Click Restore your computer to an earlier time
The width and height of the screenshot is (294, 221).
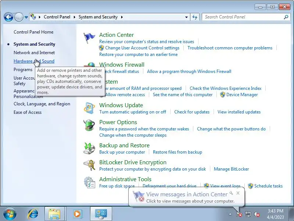(139, 54)
